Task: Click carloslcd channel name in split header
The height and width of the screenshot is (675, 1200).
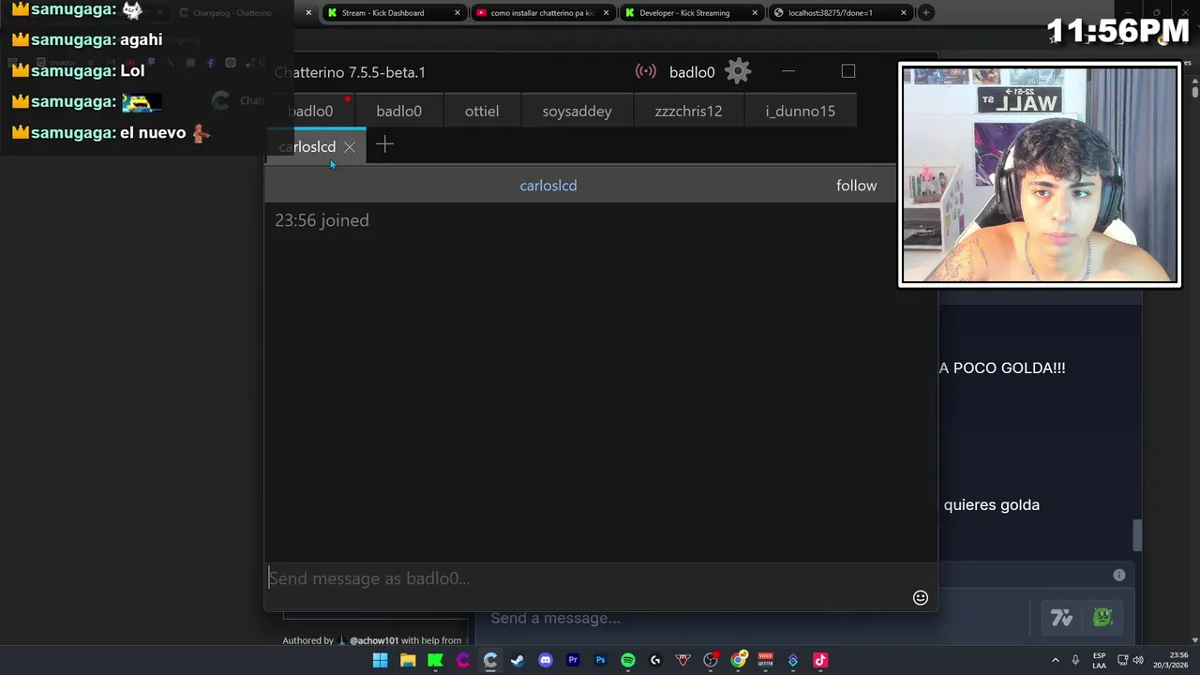Action: [548, 186]
